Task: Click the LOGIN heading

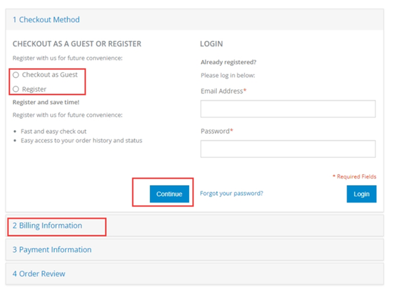Action: click(211, 44)
